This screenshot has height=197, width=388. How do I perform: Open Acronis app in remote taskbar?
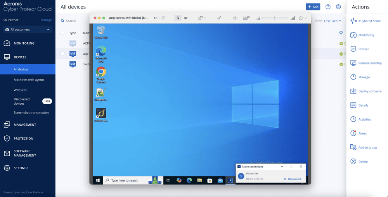point(230,180)
